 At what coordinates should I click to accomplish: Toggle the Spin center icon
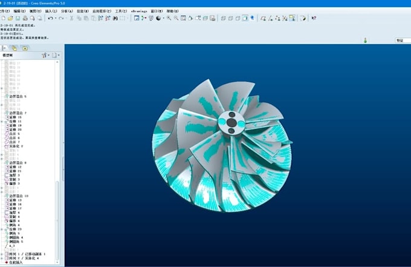tap(144, 18)
